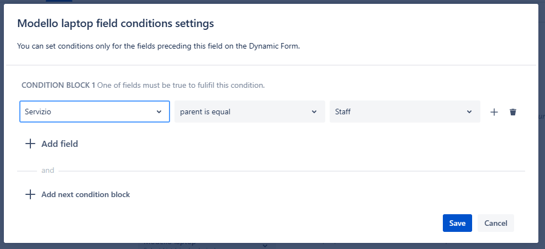The height and width of the screenshot is (249, 545).
Task: Click the 'One of fields must be true' hint
Action: click(181, 86)
